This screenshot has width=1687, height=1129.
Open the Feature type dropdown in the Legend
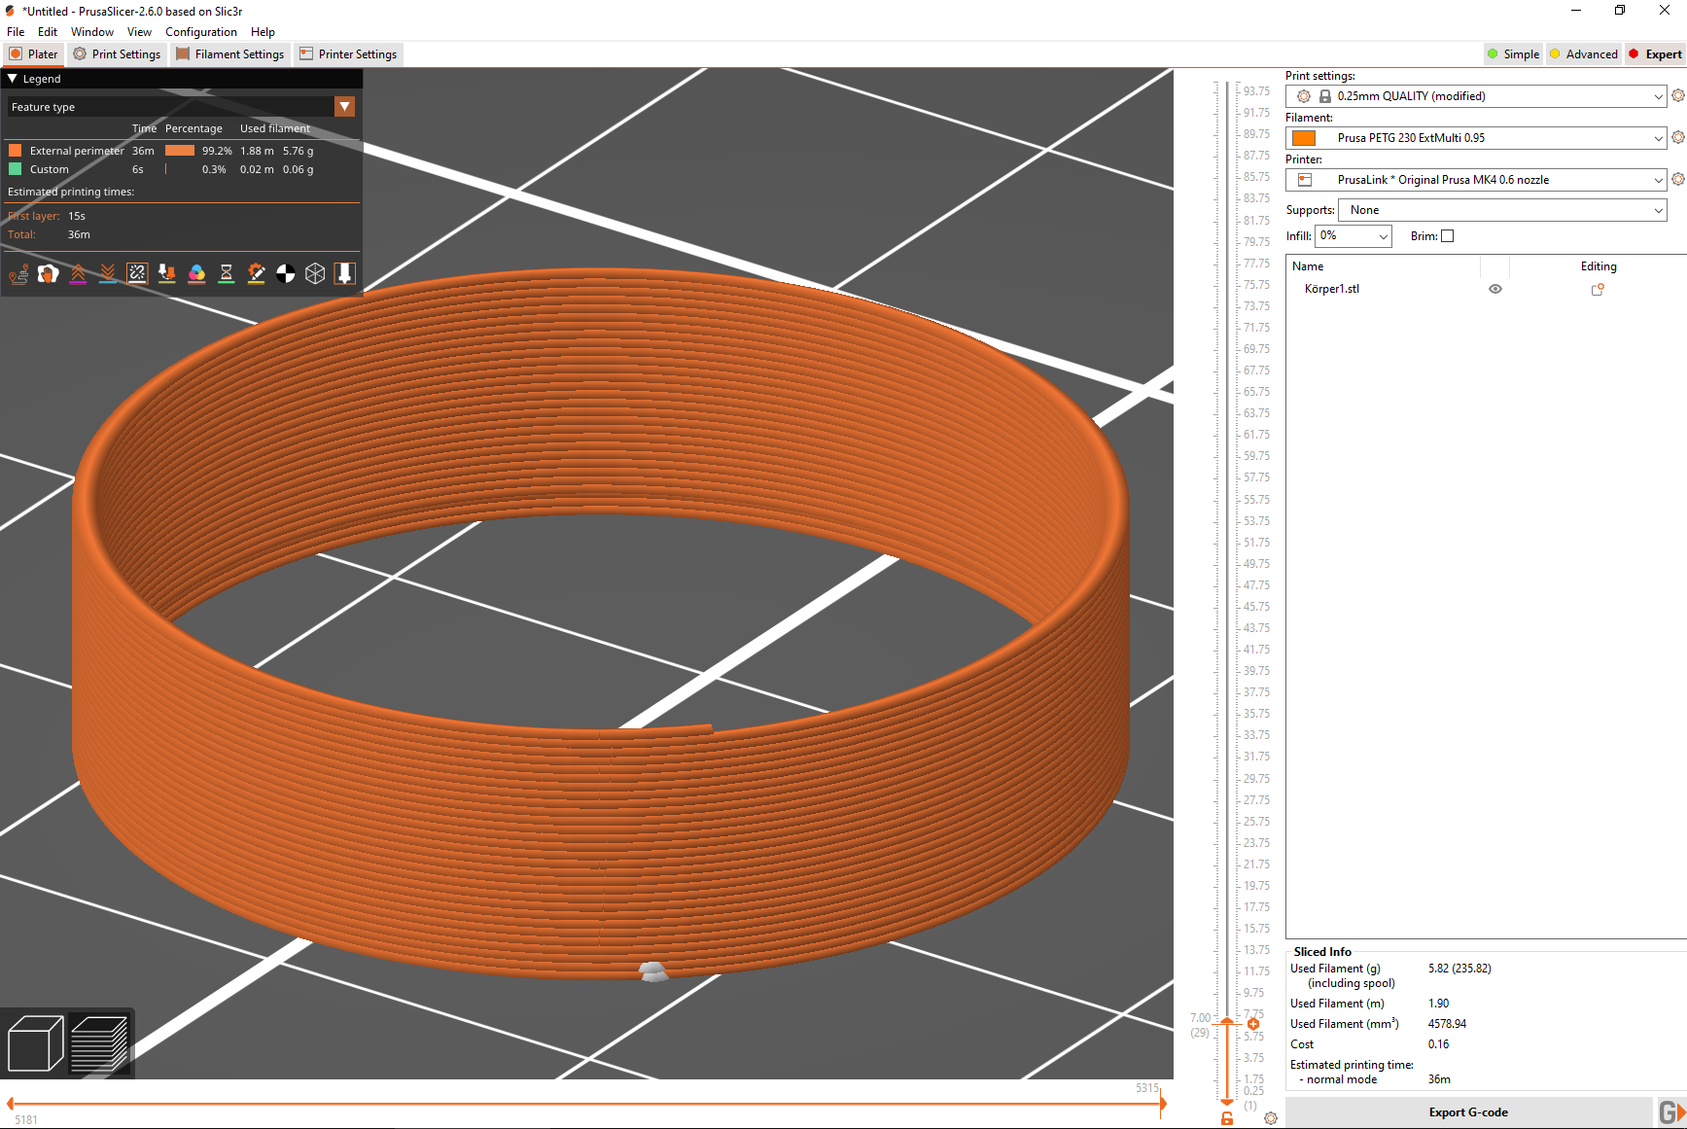345,106
